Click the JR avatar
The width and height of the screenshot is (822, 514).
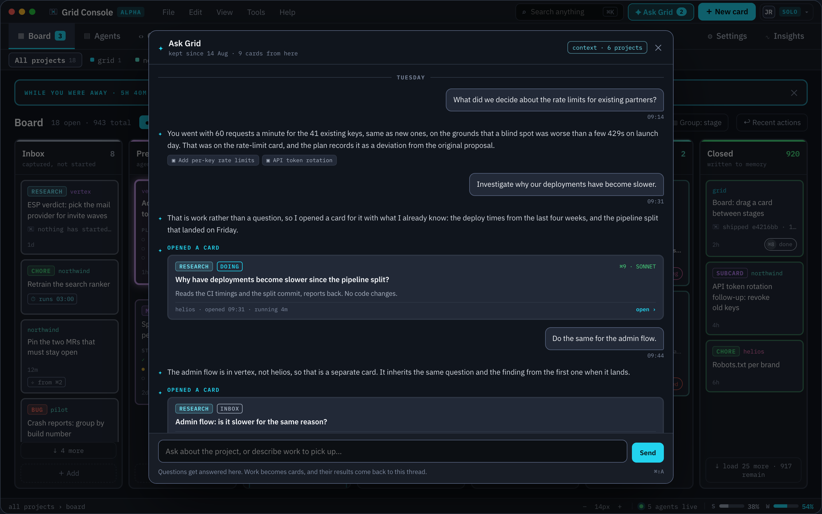click(769, 12)
